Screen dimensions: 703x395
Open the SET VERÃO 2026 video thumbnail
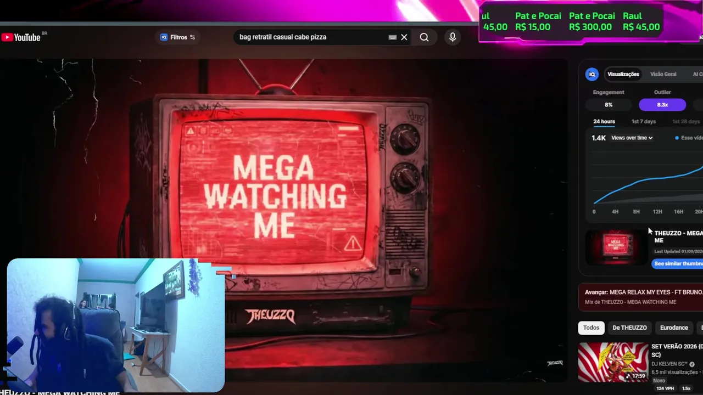(x=613, y=362)
